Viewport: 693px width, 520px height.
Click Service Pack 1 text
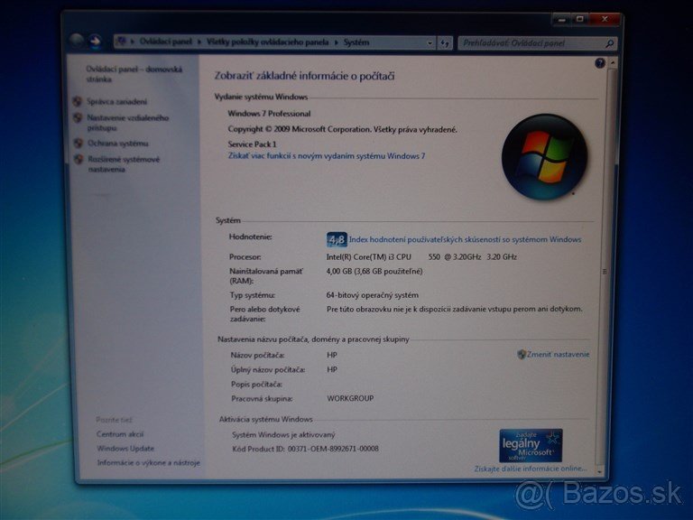(252, 144)
